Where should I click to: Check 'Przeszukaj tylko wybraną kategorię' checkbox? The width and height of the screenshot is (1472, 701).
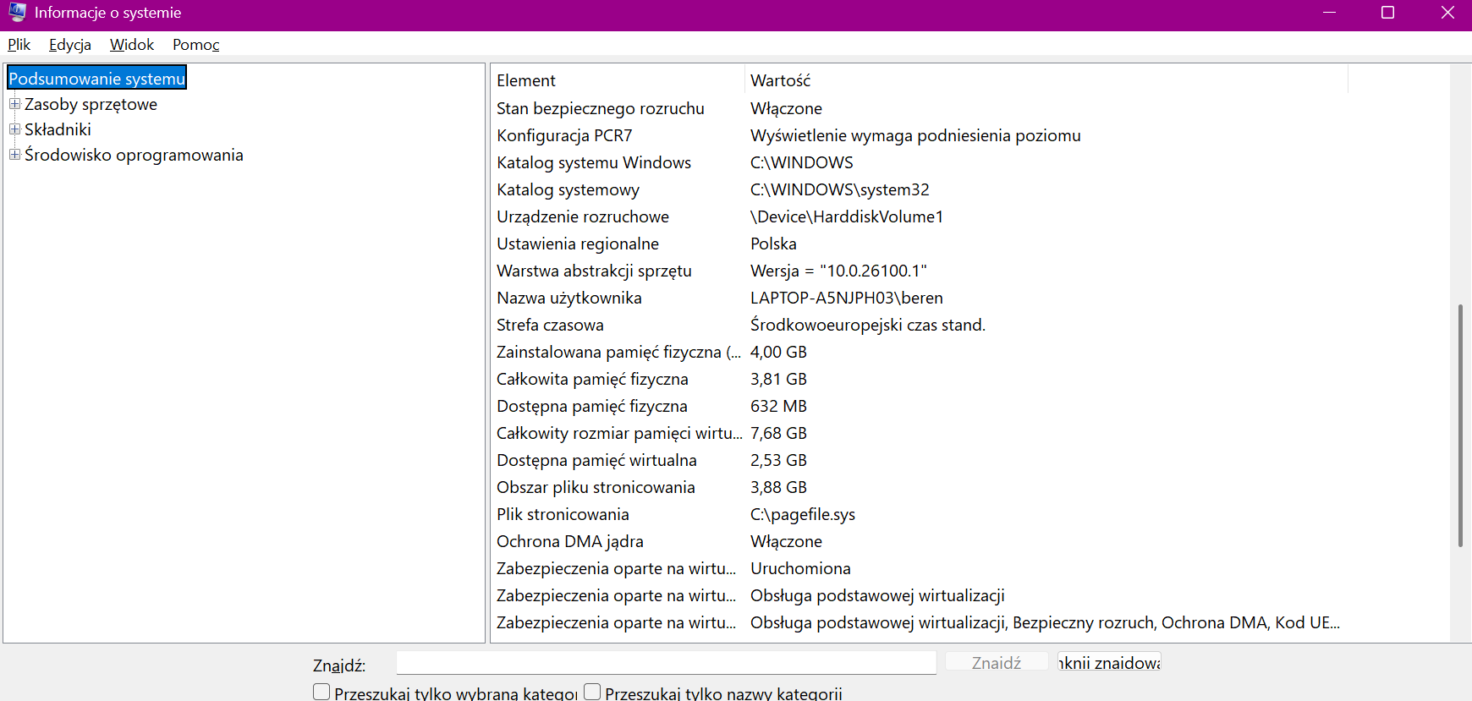(321, 692)
